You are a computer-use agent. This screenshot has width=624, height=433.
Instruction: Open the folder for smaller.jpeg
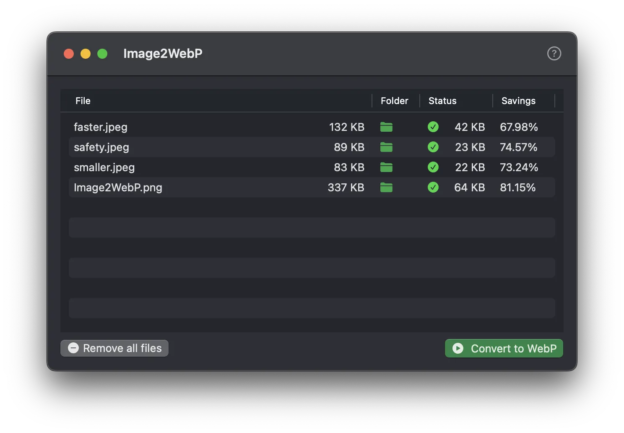(x=386, y=167)
